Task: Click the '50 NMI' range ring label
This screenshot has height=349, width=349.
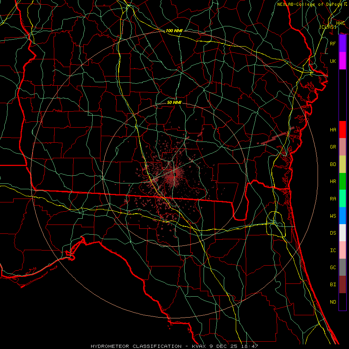Action: pyautogui.click(x=174, y=102)
